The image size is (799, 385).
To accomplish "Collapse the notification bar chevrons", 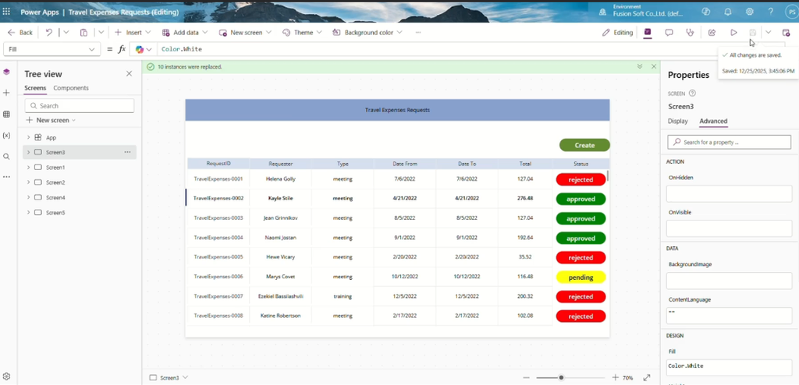I will [x=640, y=67].
